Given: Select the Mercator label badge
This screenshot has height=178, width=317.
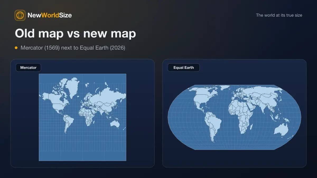Looking at the screenshot, I should coord(28,68).
